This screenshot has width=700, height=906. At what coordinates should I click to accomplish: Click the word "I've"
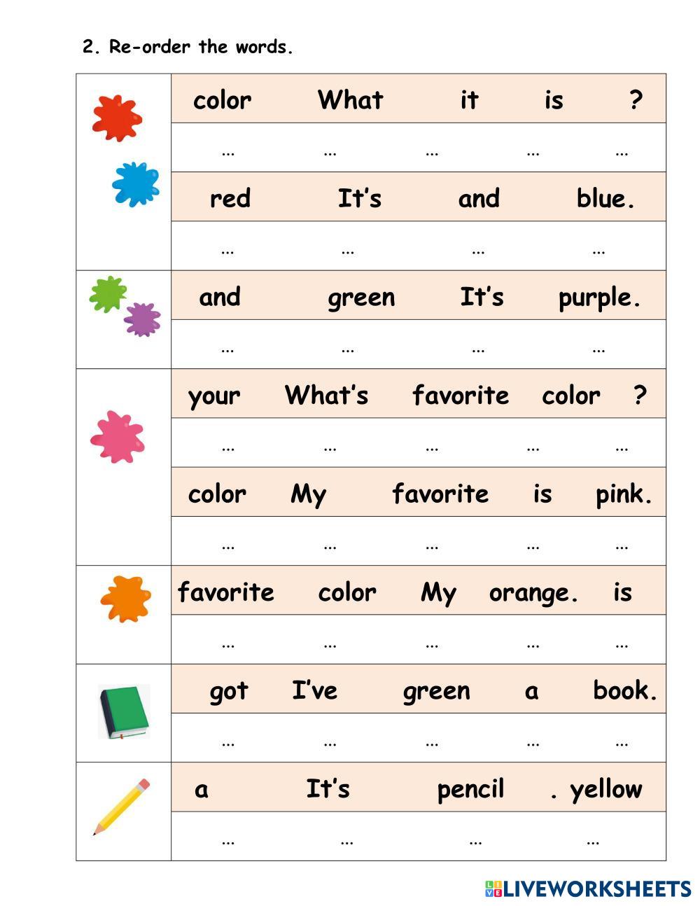[x=314, y=691]
